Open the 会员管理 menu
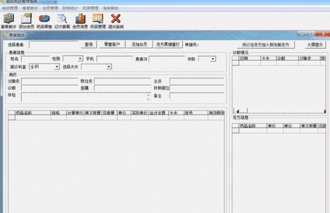330x213 pixels. 50,8
